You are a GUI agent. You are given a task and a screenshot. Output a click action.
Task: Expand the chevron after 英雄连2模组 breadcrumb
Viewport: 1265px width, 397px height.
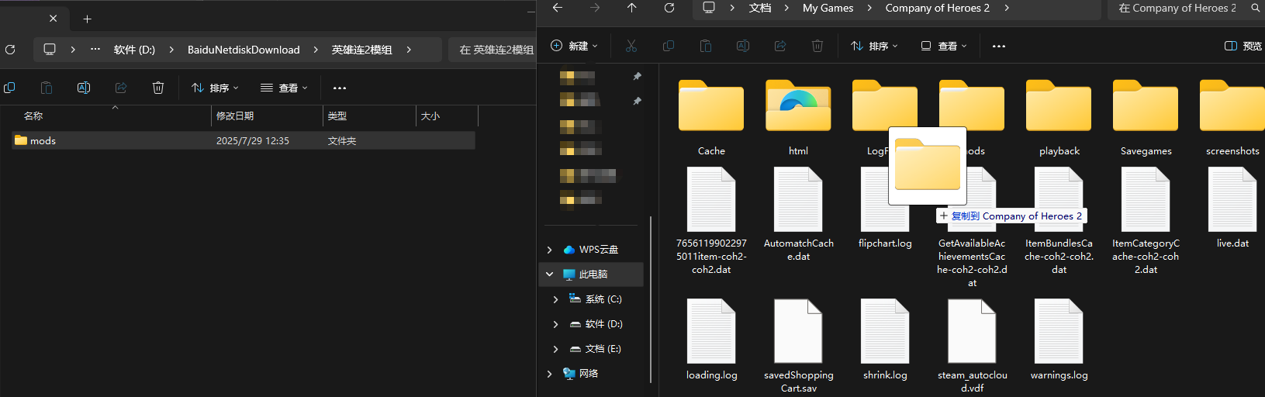(409, 50)
